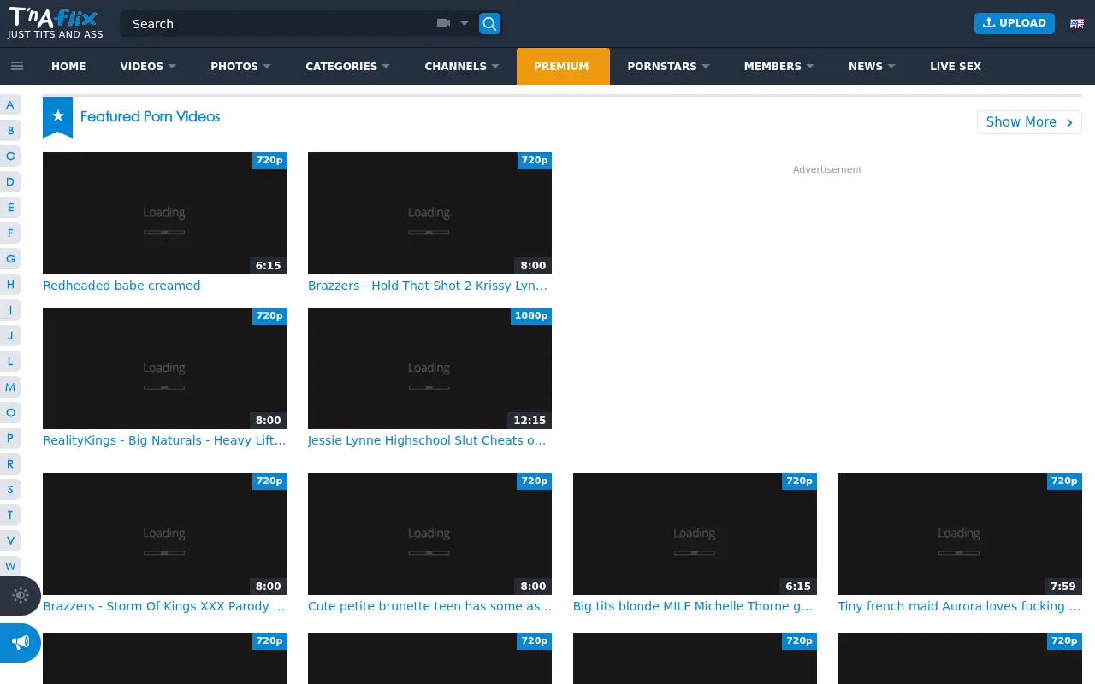Jump to letter J in sidebar
Image resolution: width=1095 pixels, height=684 pixels.
[x=10, y=336]
